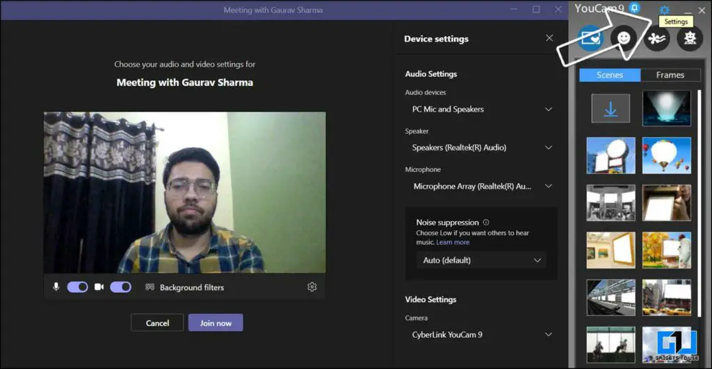The width and height of the screenshot is (712, 369).
Task: Click the webcam video preview
Action: 185,192
